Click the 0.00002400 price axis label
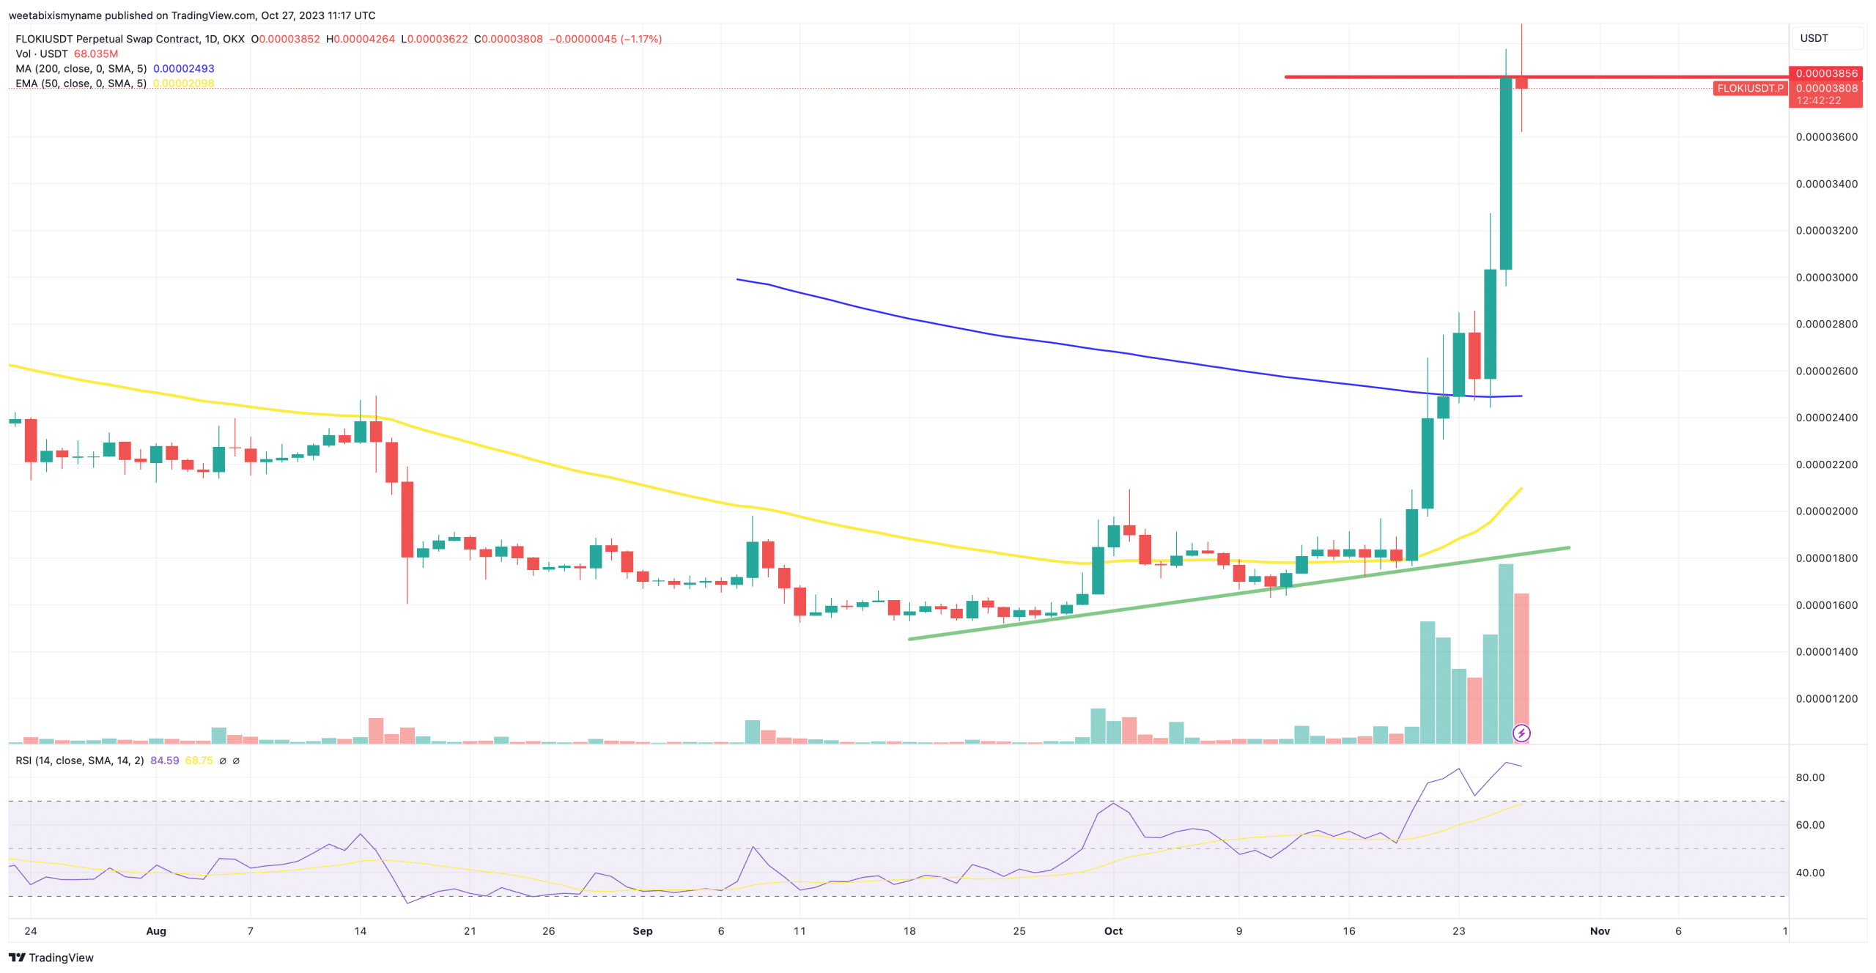The image size is (1876, 973). point(1826,418)
